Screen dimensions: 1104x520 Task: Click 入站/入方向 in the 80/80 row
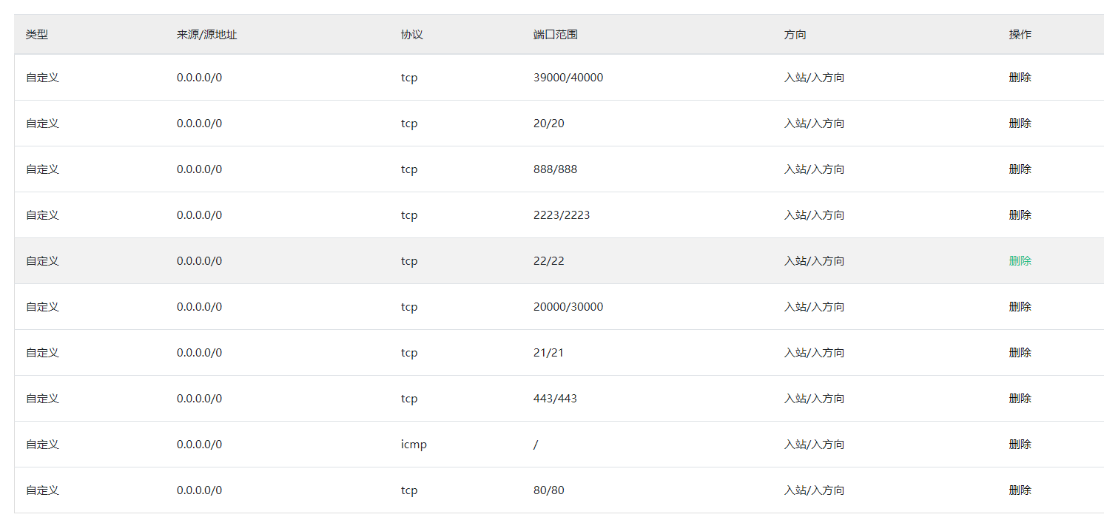coord(814,490)
